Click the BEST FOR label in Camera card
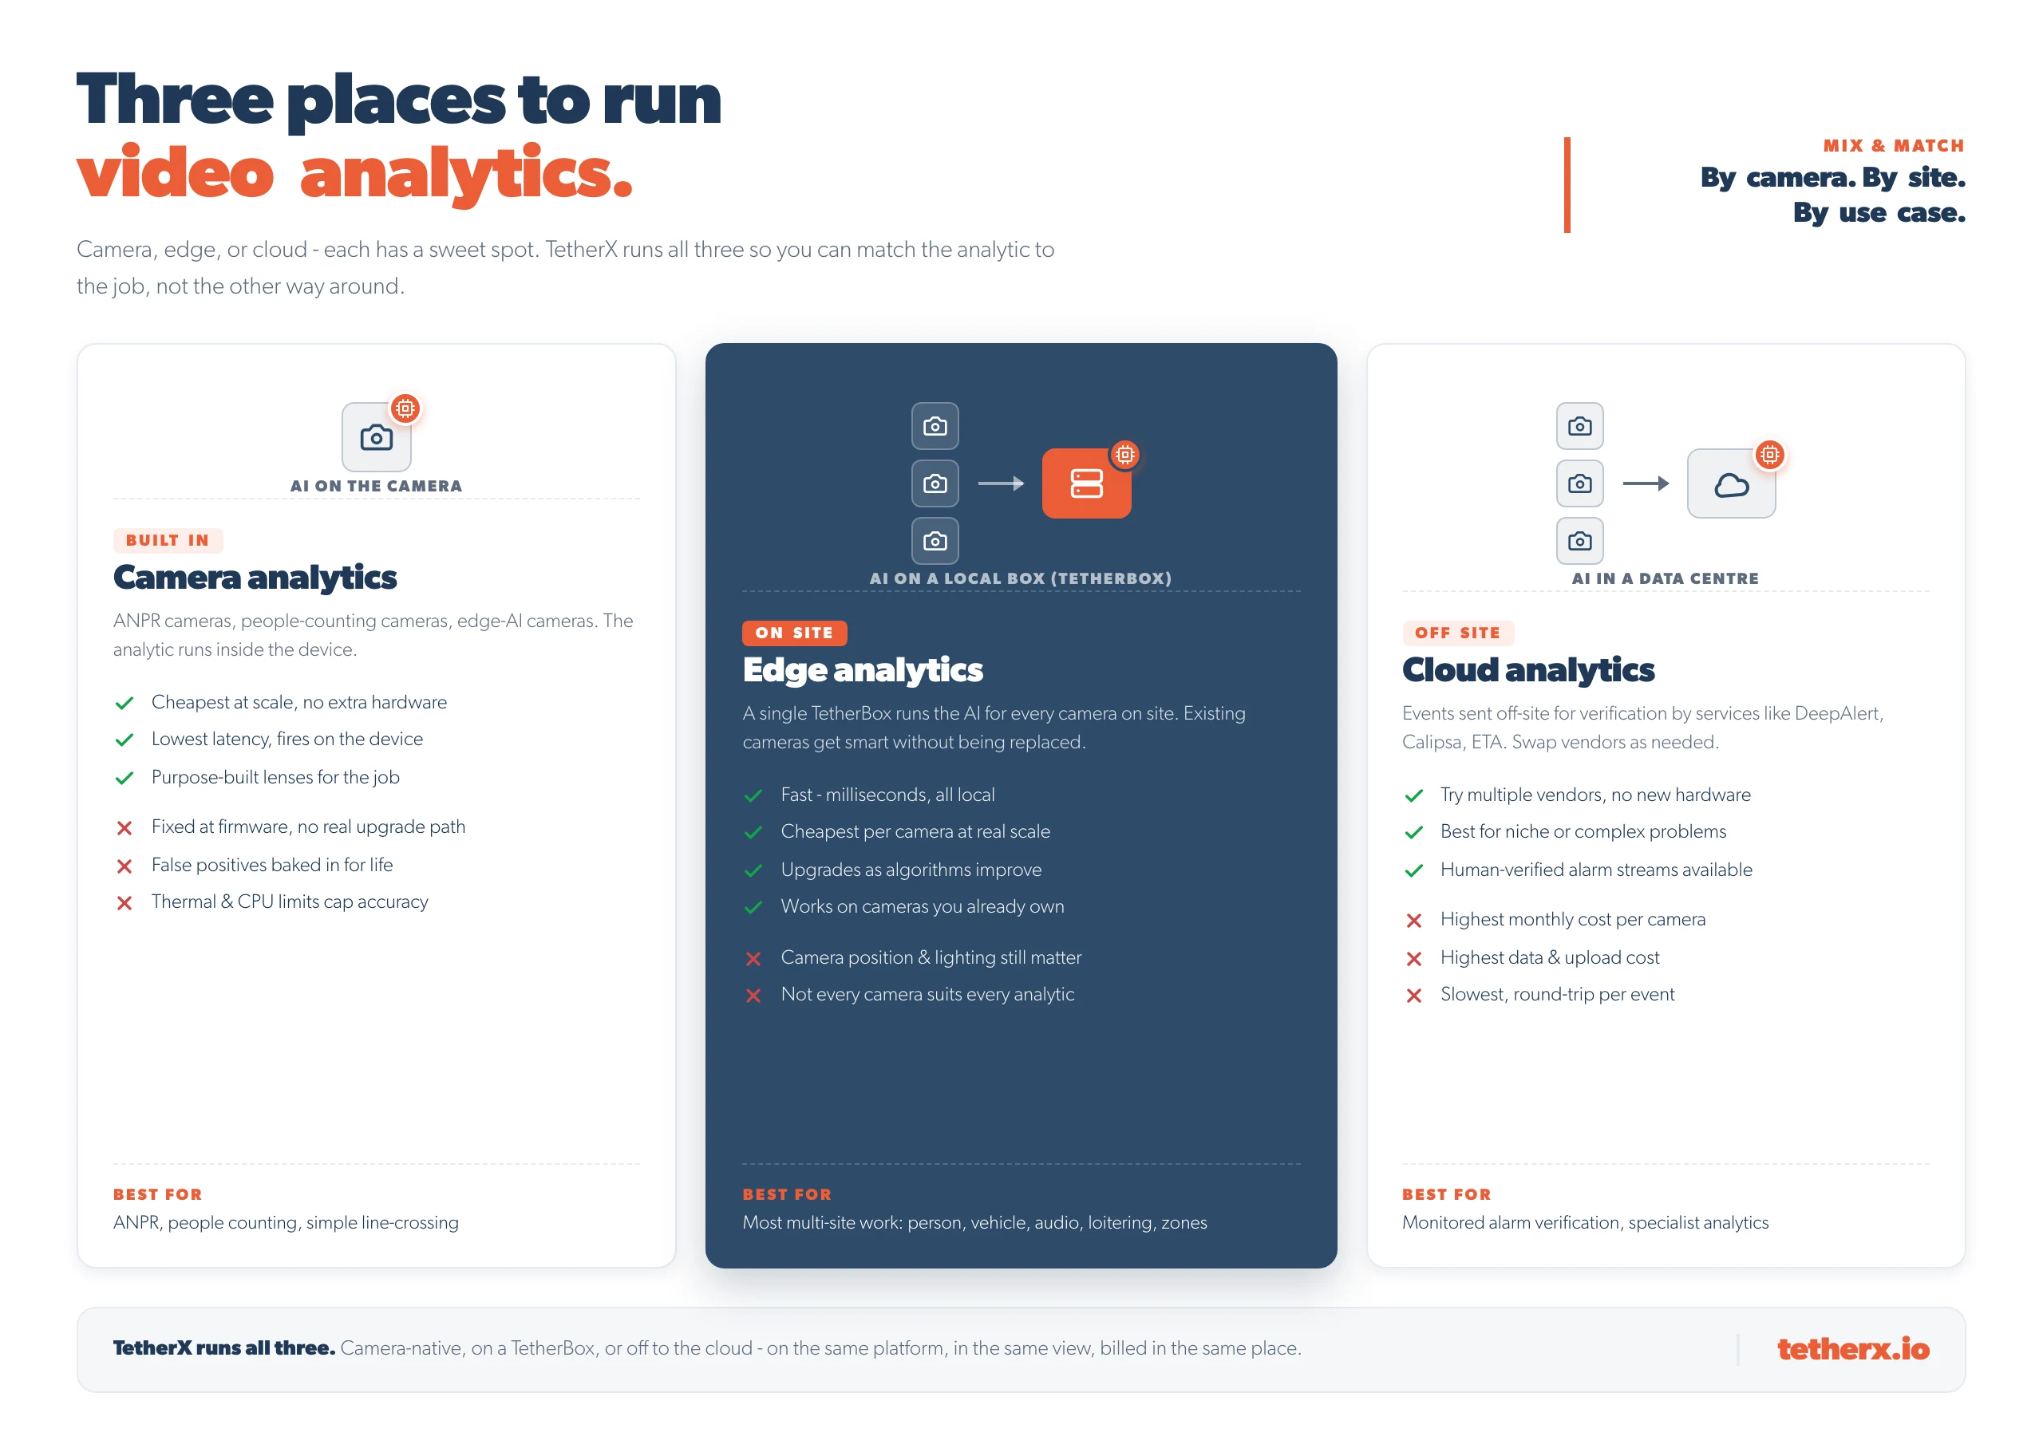2043x1444 pixels. pos(157,1194)
